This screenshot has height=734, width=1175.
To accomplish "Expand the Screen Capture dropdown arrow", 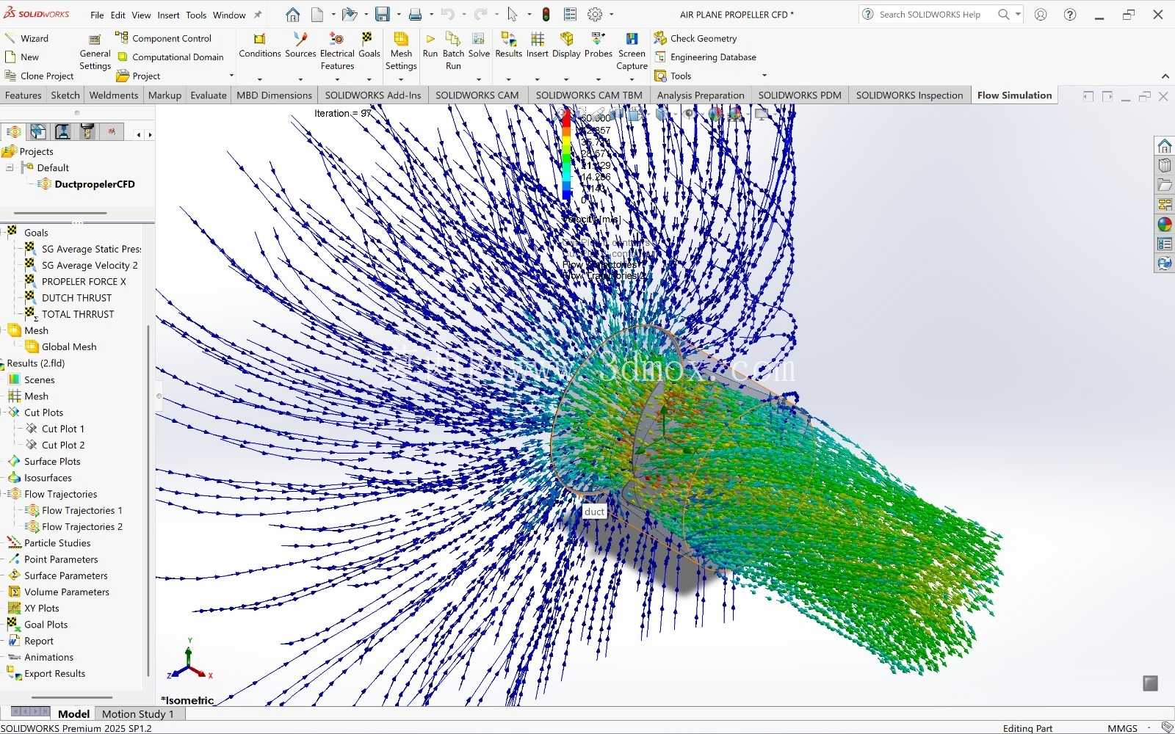I will tap(632, 79).
